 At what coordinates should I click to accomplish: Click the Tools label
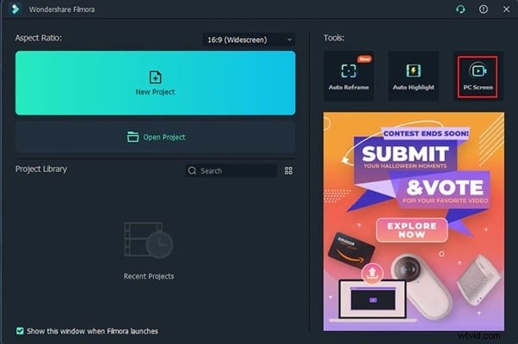point(334,38)
